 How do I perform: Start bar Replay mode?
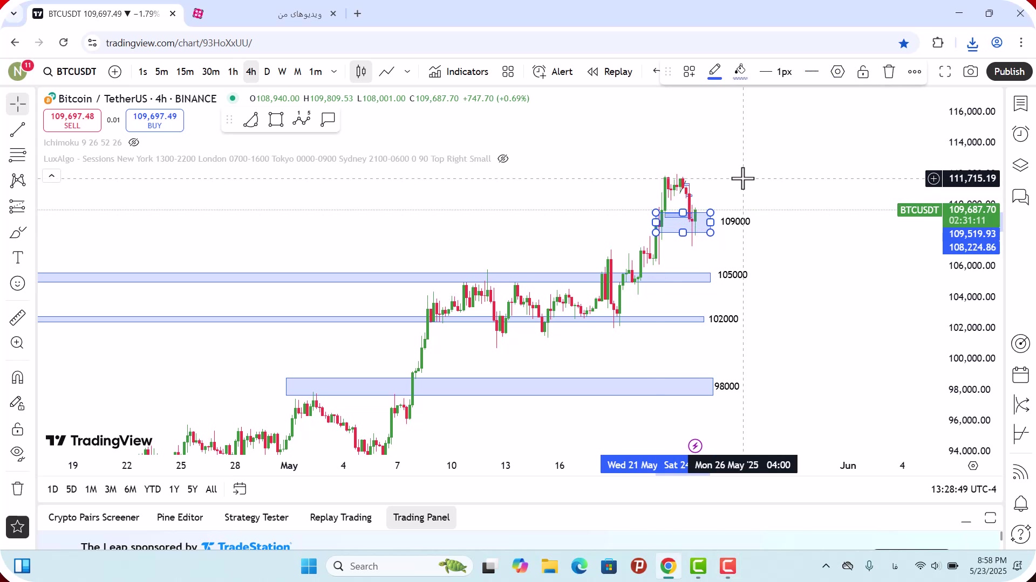coord(610,72)
